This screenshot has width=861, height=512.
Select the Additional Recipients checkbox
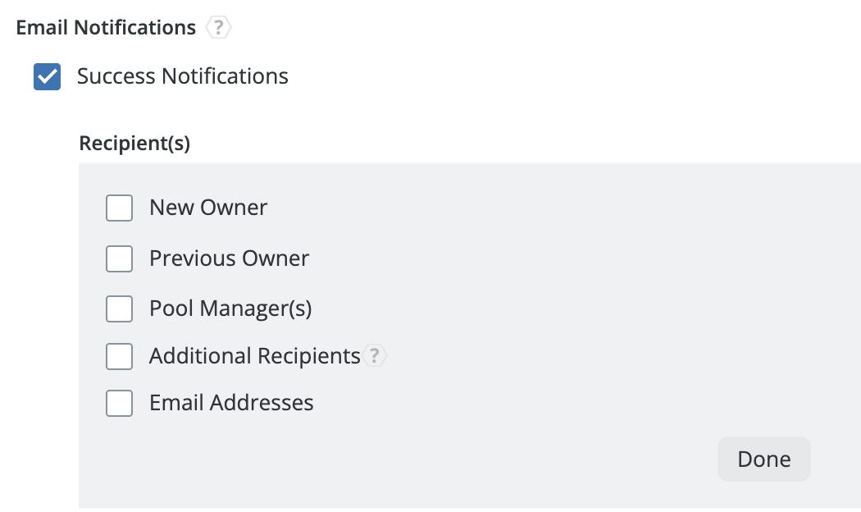tap(120, 356)
